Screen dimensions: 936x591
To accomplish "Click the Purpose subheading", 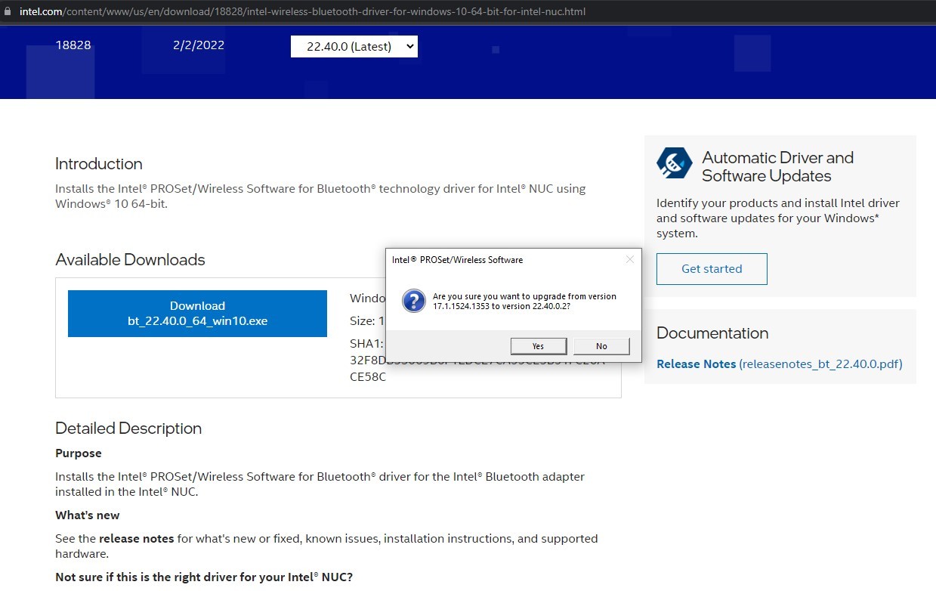I will click(79, 453).
